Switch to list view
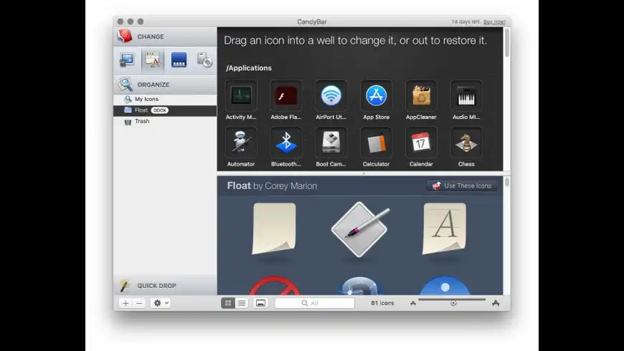624x351 pixels. click(242, 303)
